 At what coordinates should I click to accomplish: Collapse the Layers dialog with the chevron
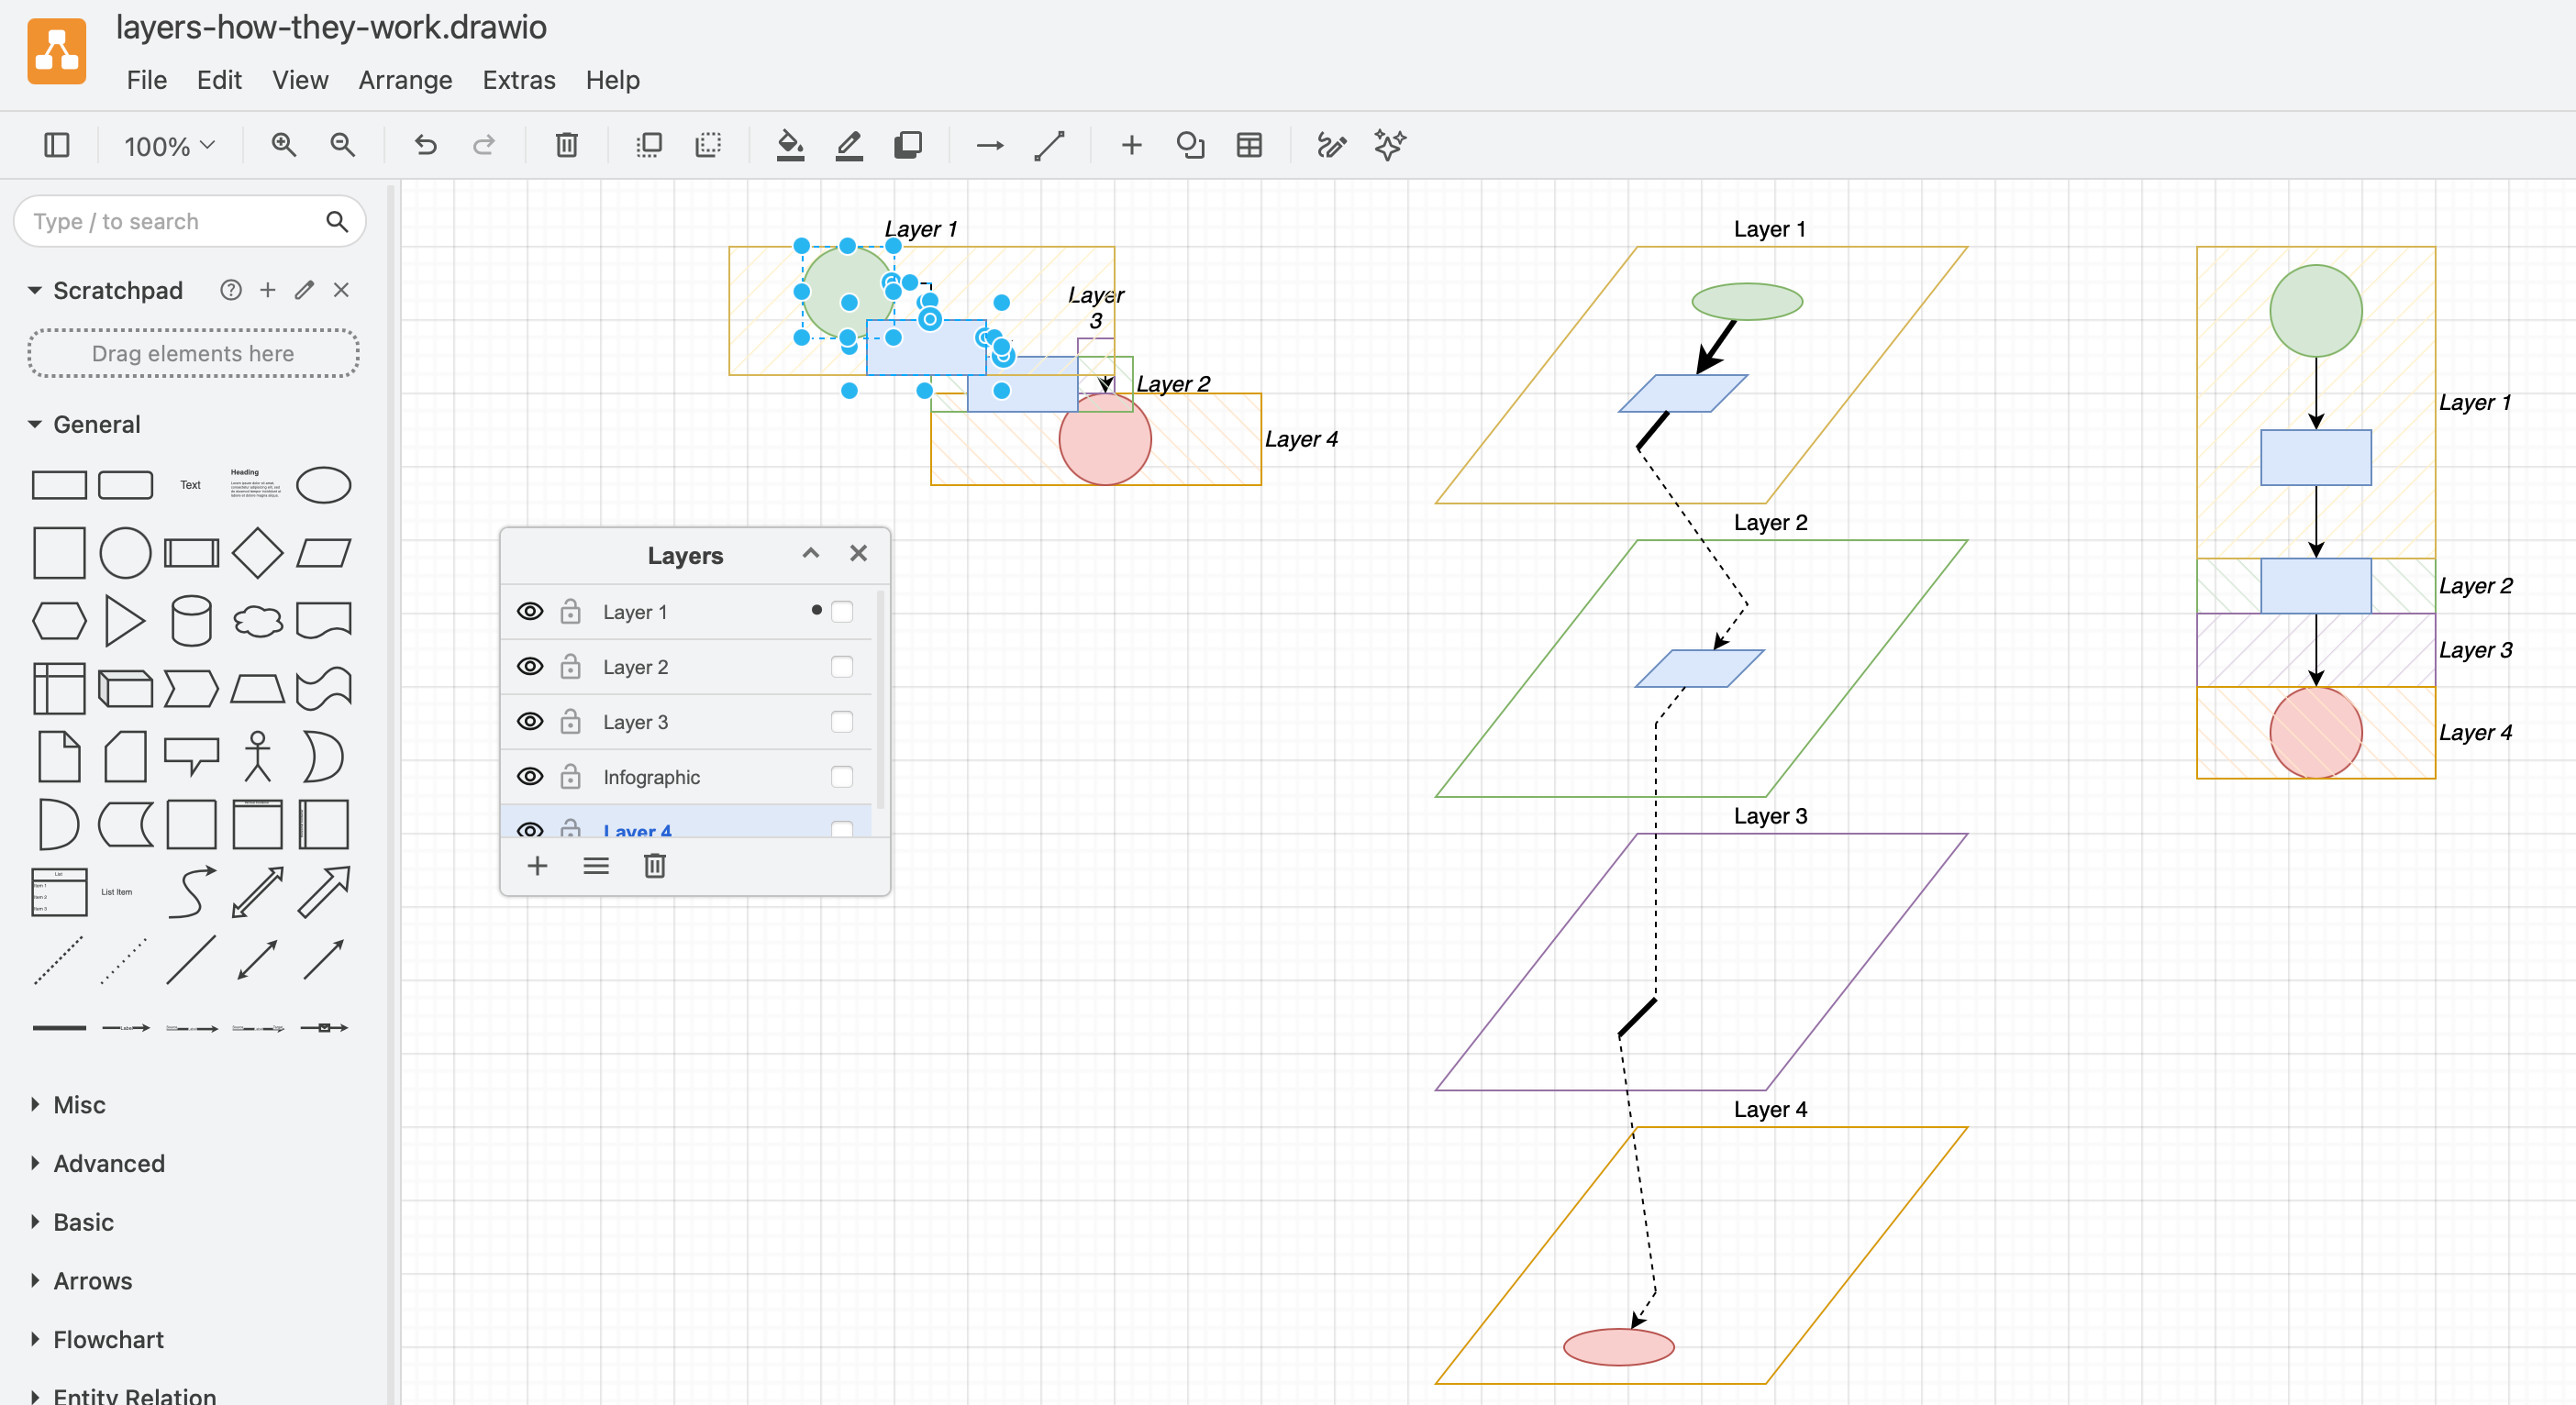pos(810,553)
